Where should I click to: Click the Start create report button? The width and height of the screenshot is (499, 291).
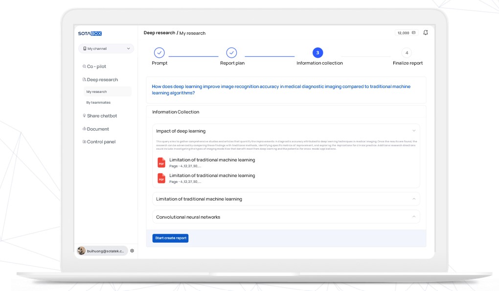tap(170, 238)
